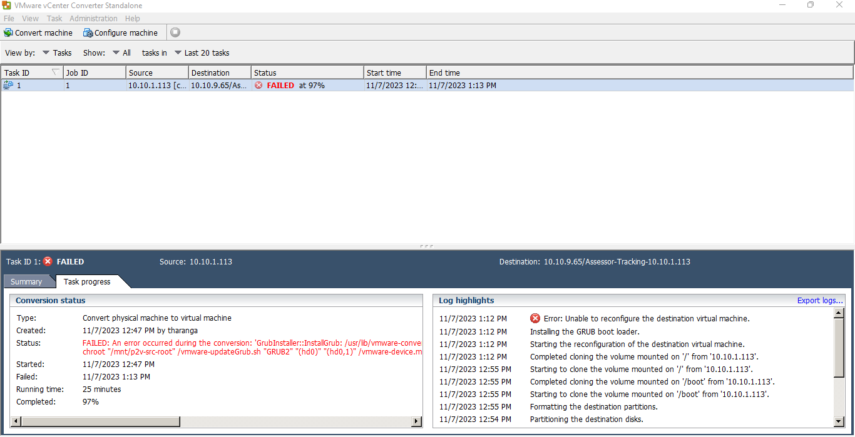Click the Job ID cell '1' in the task row
855x437 pixels.
(95, 85)
